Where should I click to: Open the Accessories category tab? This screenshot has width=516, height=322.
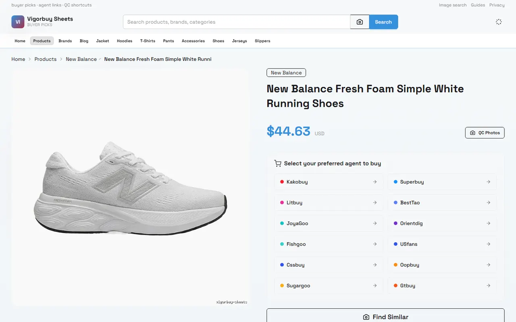(193, 41)
